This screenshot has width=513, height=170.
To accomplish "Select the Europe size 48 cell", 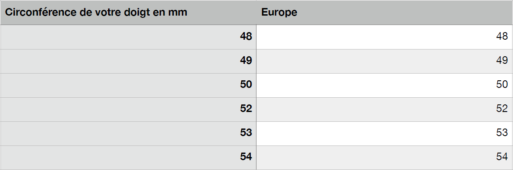I will 384,37.
